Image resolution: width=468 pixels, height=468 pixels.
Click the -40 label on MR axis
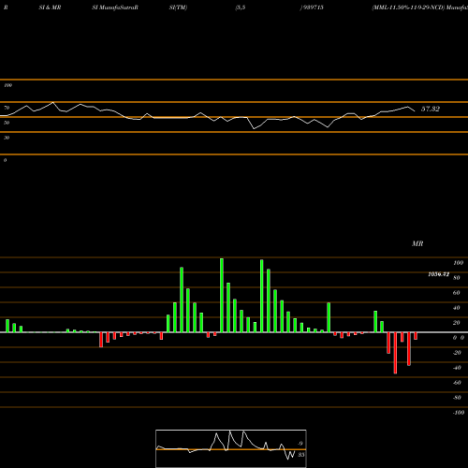(457, 368)
